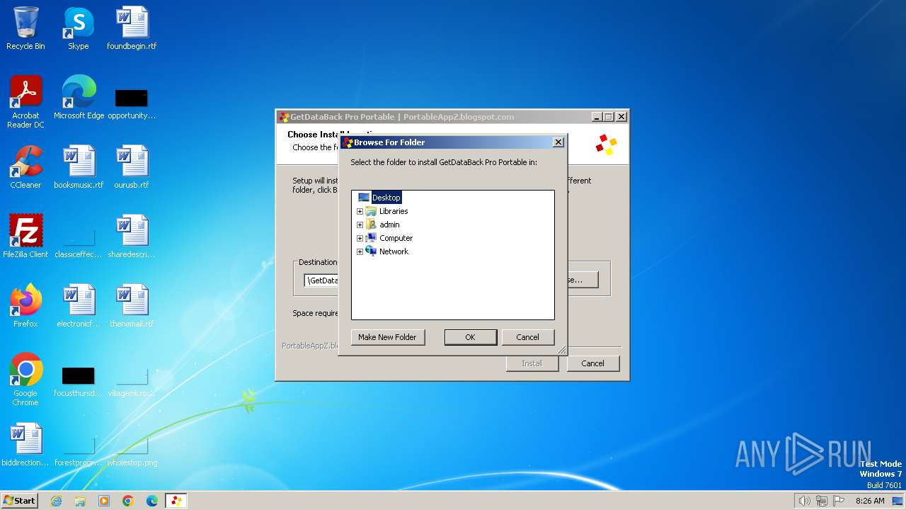Open focusthursd file icon
The image size is (906, 510).
(x=79, y=381)
